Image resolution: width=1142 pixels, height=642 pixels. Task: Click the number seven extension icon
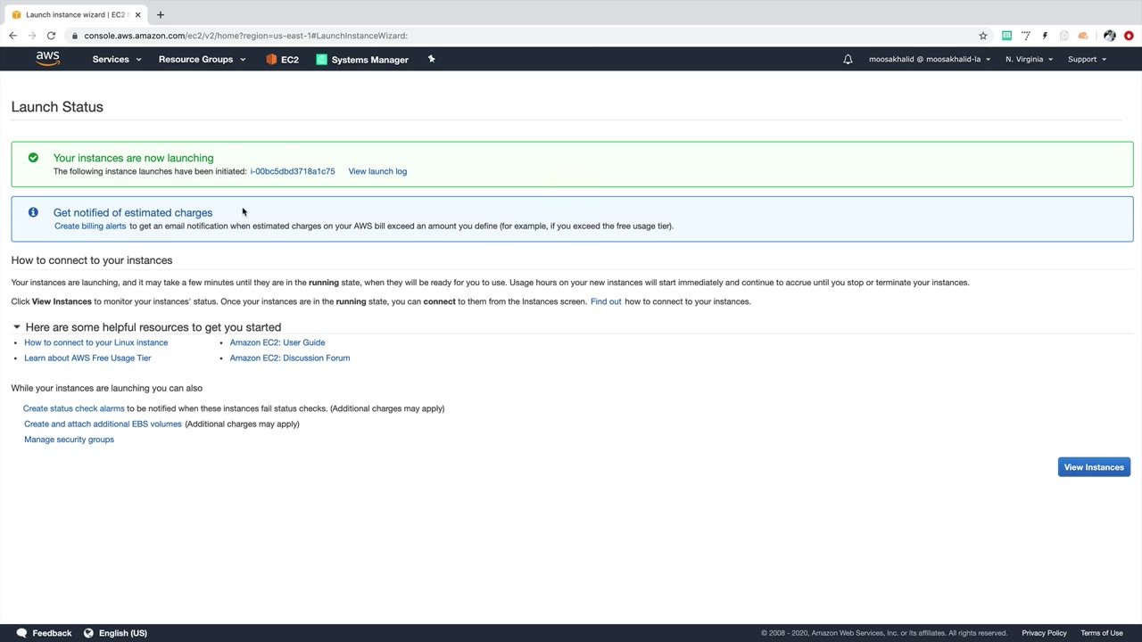click(1026, 36)
